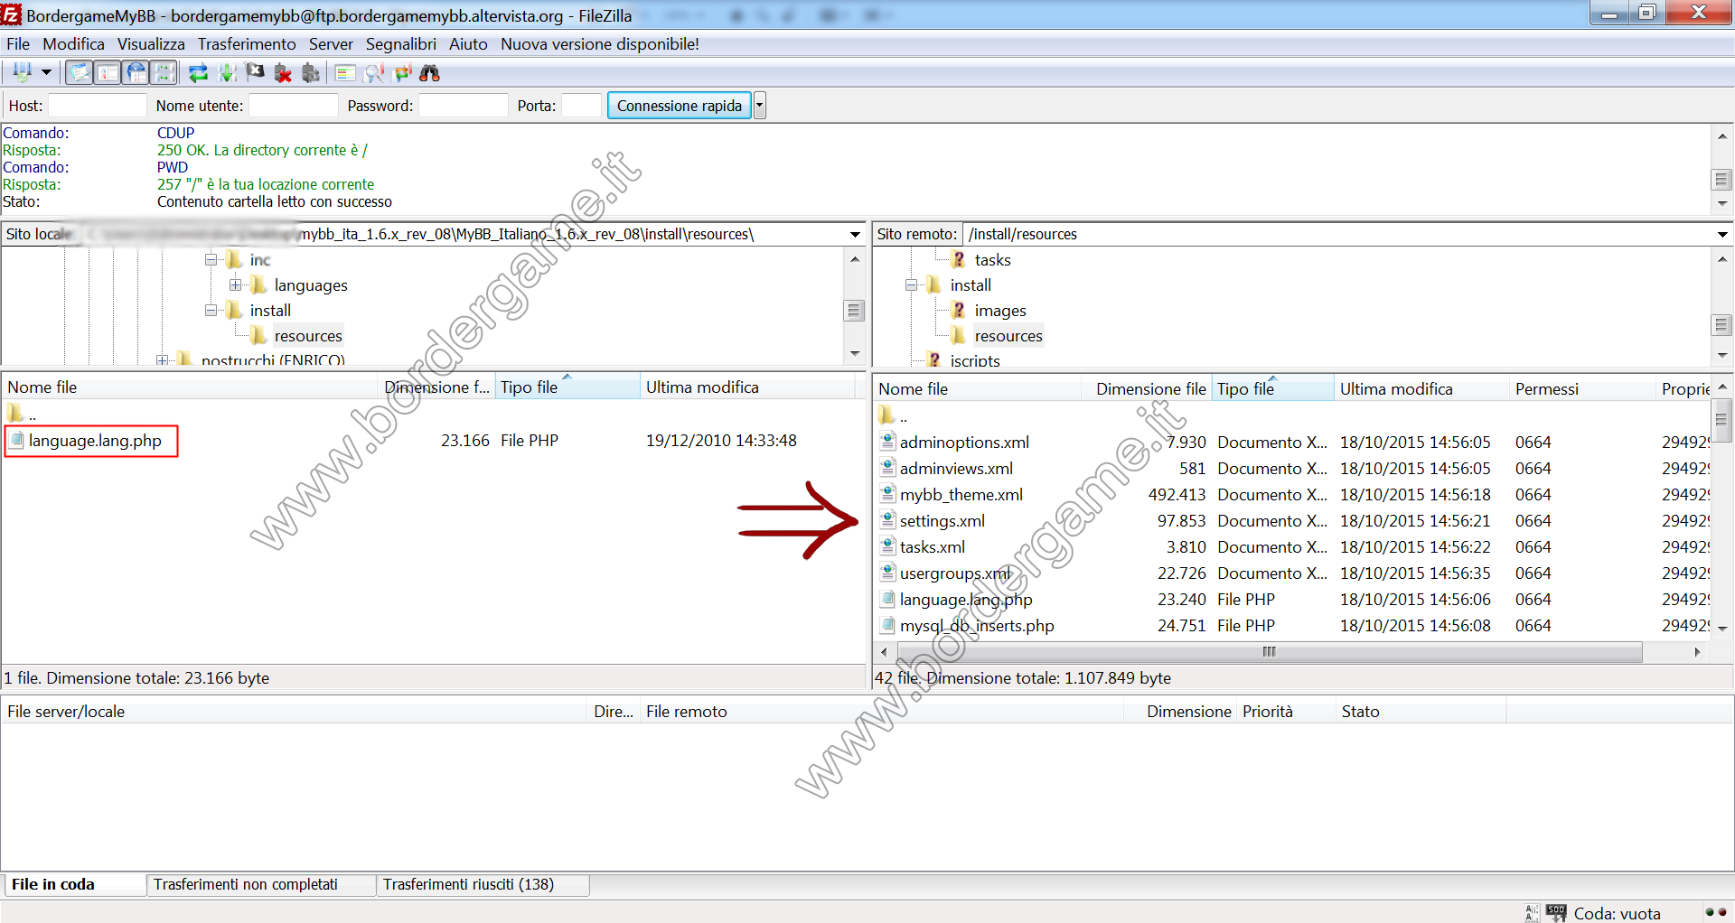Search remote files with binoculars icon

pyautogui.click(x=430, y=73)
